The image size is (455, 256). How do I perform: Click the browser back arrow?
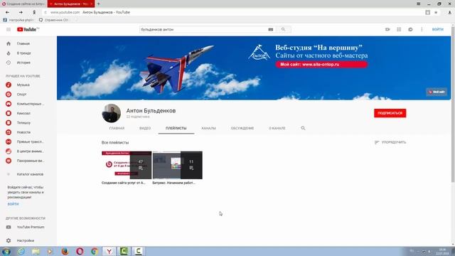[x=8, y=13]
